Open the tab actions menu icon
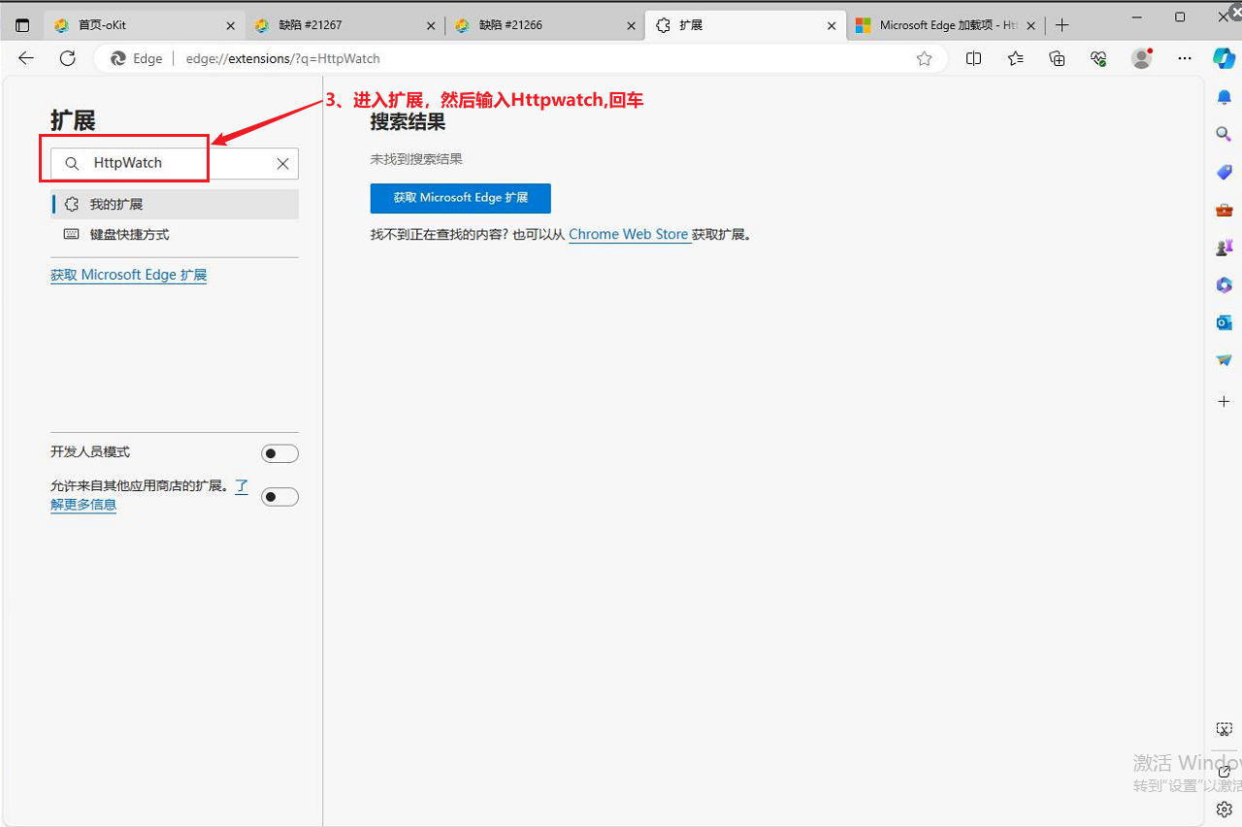1242x827 pixels. (22, 25)
